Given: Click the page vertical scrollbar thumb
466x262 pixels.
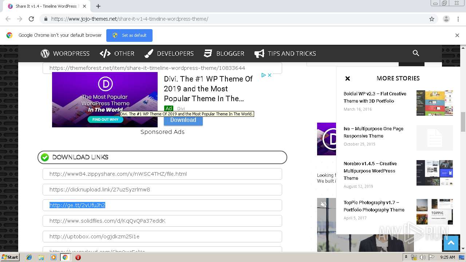Looking at the screenshot, I should click(463, 122).
